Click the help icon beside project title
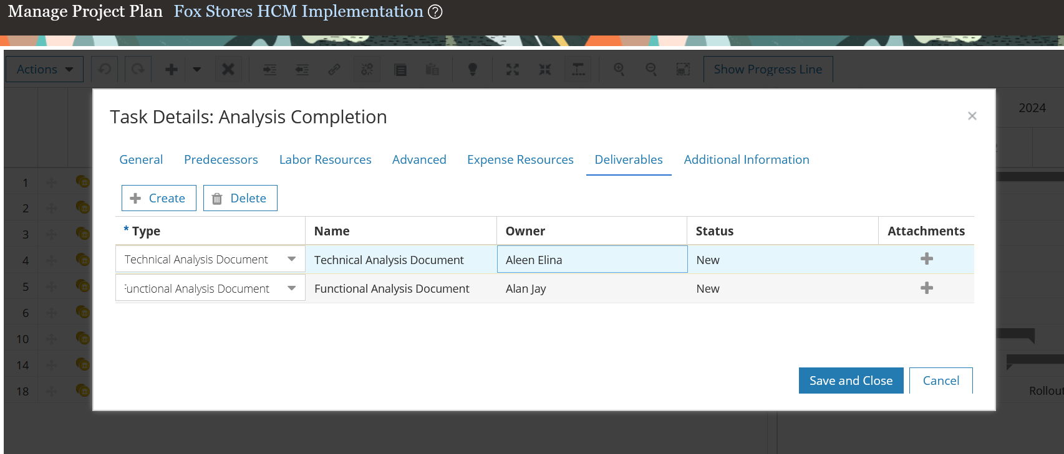This screenshot has height=454, width=1064. coord(435,12)
